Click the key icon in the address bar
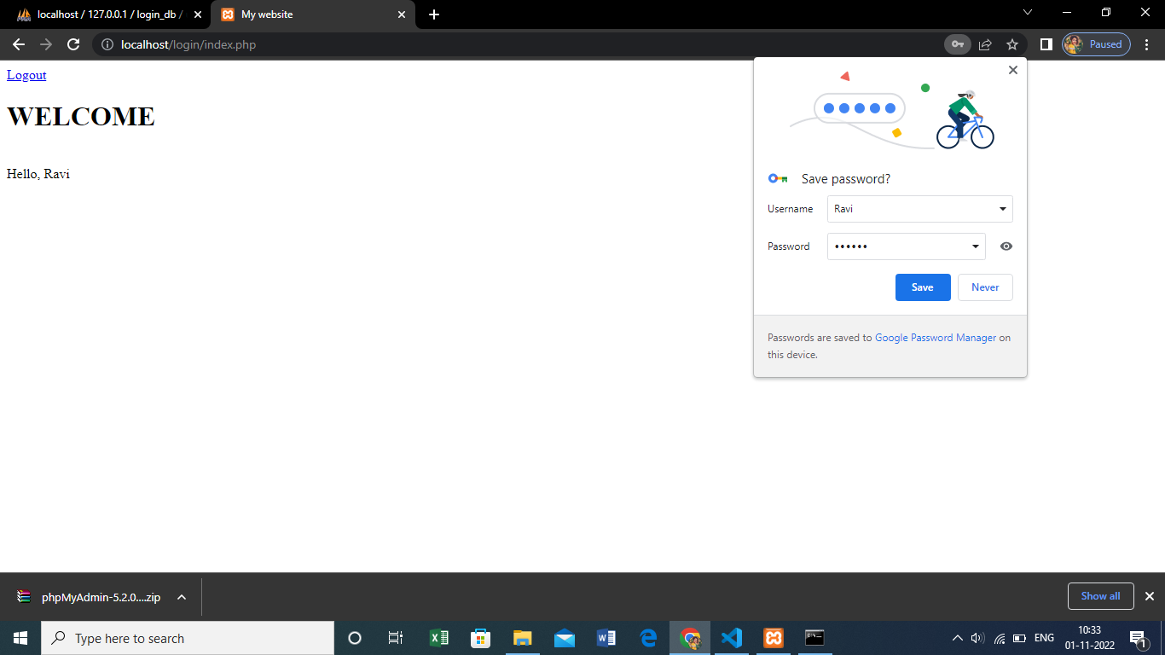 coord(957,44)
